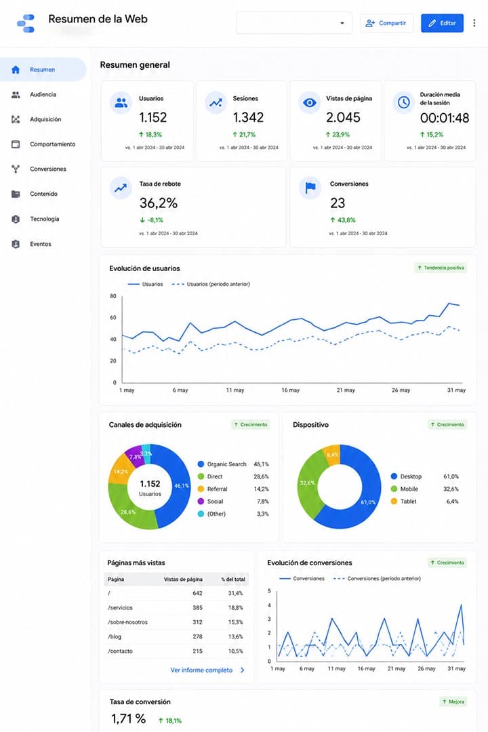Click the people icon beside Audiencia
The image size is (488, 732).
pyautogui.click(x=16, y=95)
